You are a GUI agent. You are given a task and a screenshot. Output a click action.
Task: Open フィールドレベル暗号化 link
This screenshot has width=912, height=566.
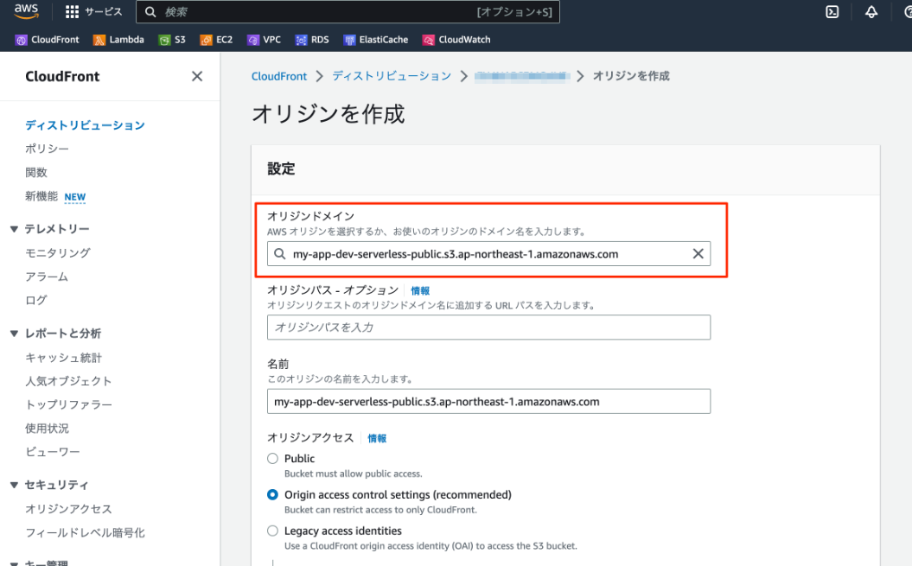(85, 533)
